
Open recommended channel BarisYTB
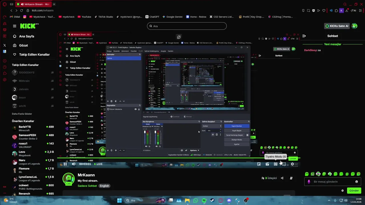coord(33,128)
